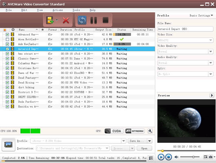
Task: Sort by the Duration column header
Action: [66, 30]
